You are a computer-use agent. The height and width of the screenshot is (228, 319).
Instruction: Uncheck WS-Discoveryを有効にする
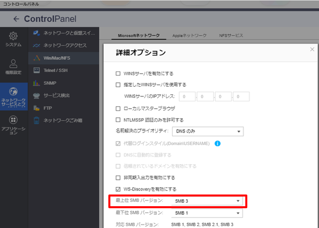click(118, 189)
